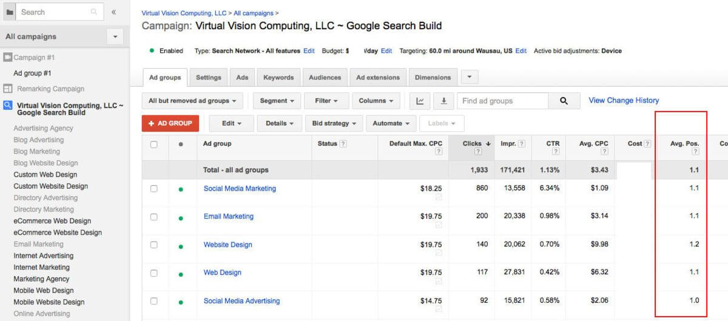Open the Details dropdown
This screenshot has width=728, height=321.
point(279,123)
